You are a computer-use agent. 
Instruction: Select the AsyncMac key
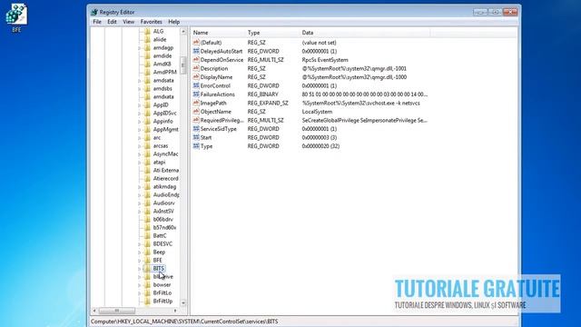(165, 154)
